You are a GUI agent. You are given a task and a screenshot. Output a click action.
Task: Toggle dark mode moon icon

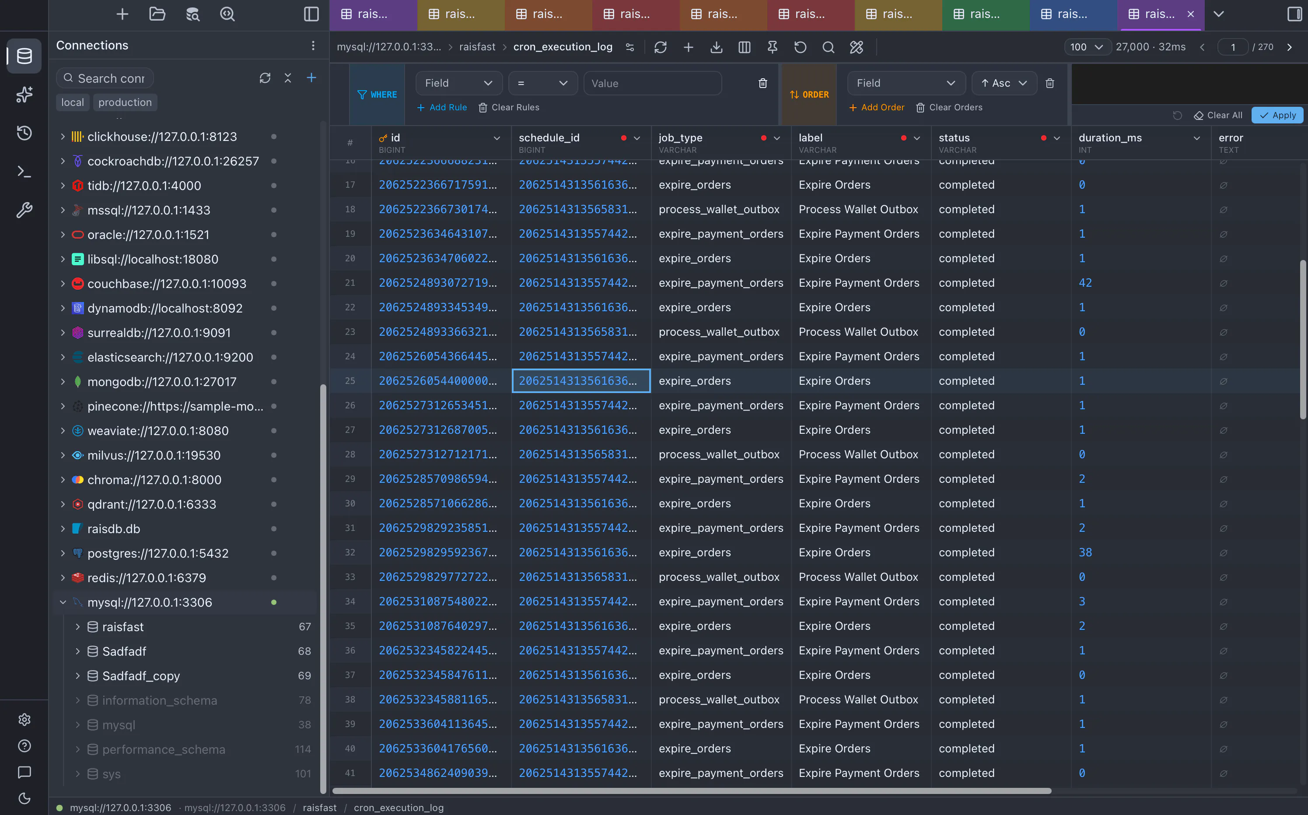click(24, 798)
